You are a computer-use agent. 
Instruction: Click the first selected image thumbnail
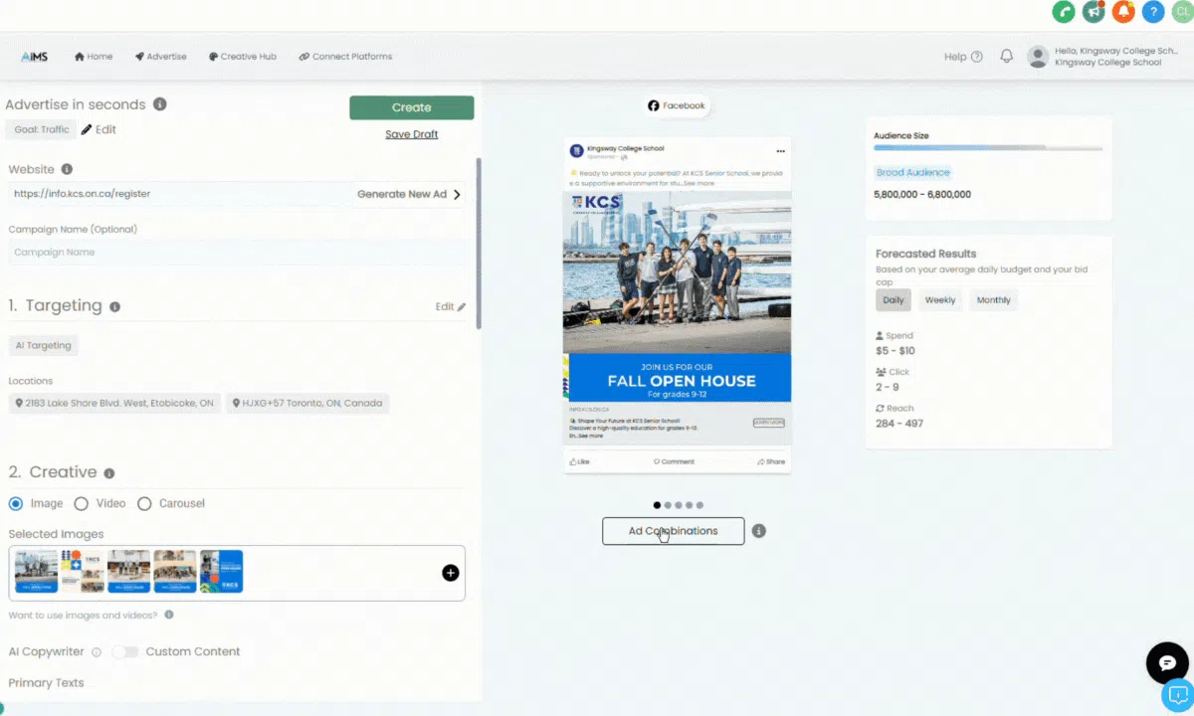(36, 571)
